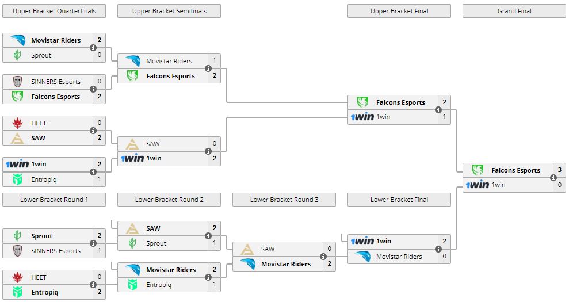Image resolution: width=569 pixels, height=302 pixels.
Task: Select the Lower Bracket Round 3 header
Action: (x=284, y=200)
